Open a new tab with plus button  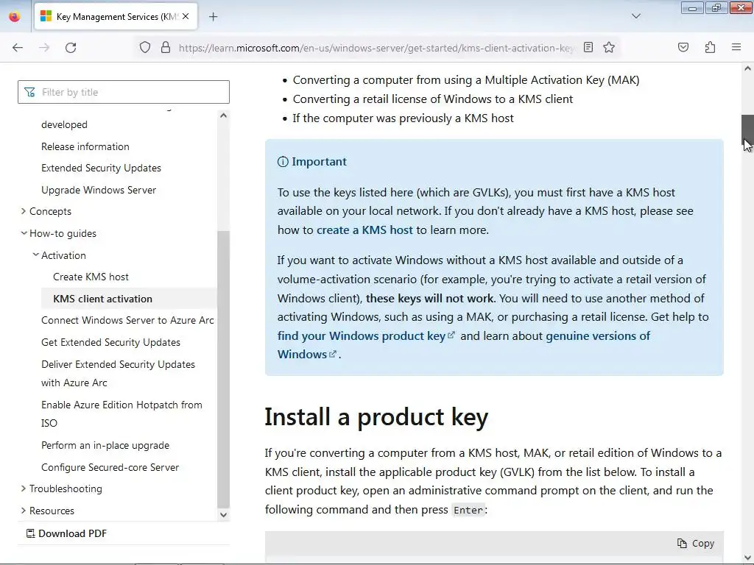[x=213, y=17]
